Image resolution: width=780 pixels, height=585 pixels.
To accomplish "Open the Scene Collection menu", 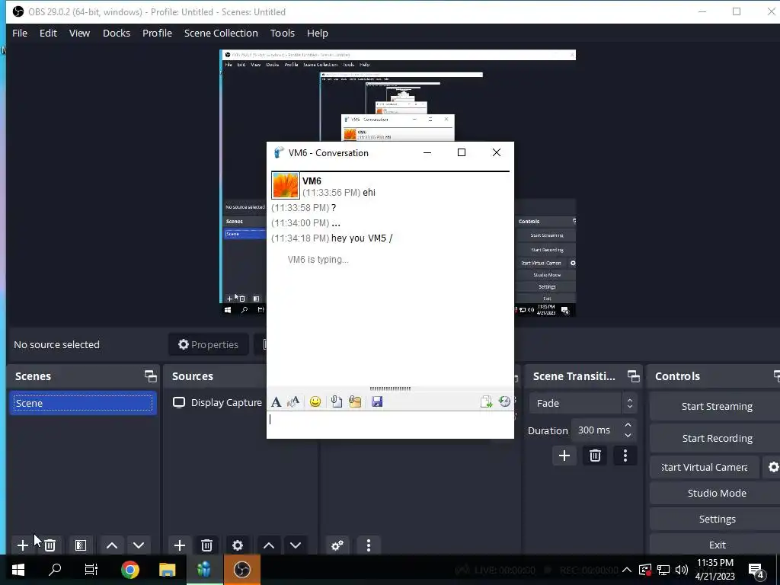I will pyautogui.click(x=221, y=33).
